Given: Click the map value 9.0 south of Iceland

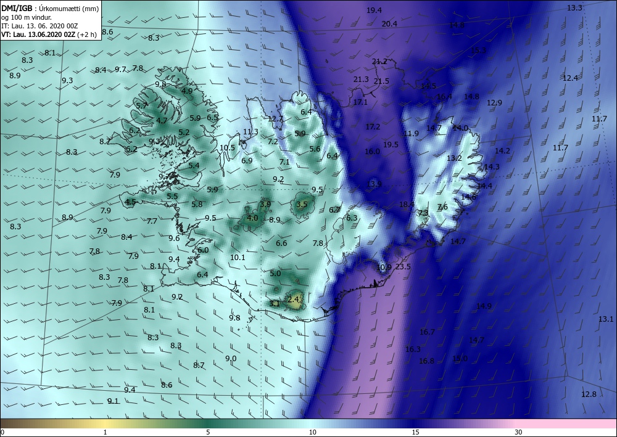Looking at the screenshot, I should point(231,358).
